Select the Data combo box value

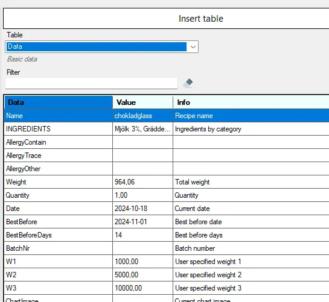pos(97,46)
